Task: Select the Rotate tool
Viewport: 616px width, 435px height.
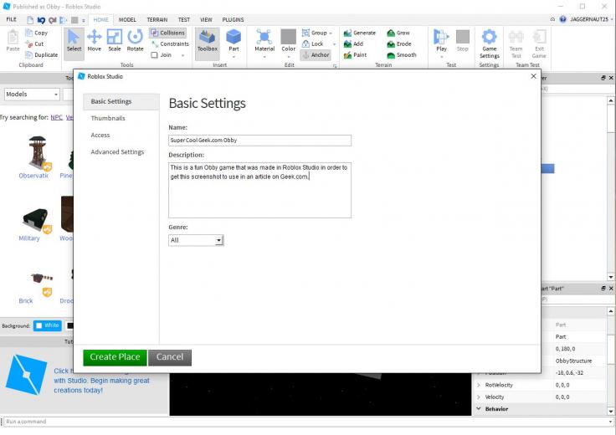Action: [135, 40]
